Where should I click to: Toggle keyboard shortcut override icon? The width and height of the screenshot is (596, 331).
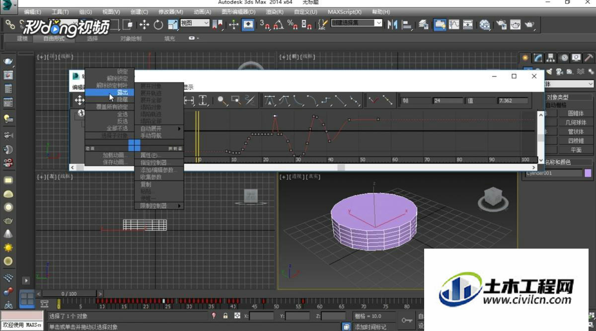[x=248, y=24]
